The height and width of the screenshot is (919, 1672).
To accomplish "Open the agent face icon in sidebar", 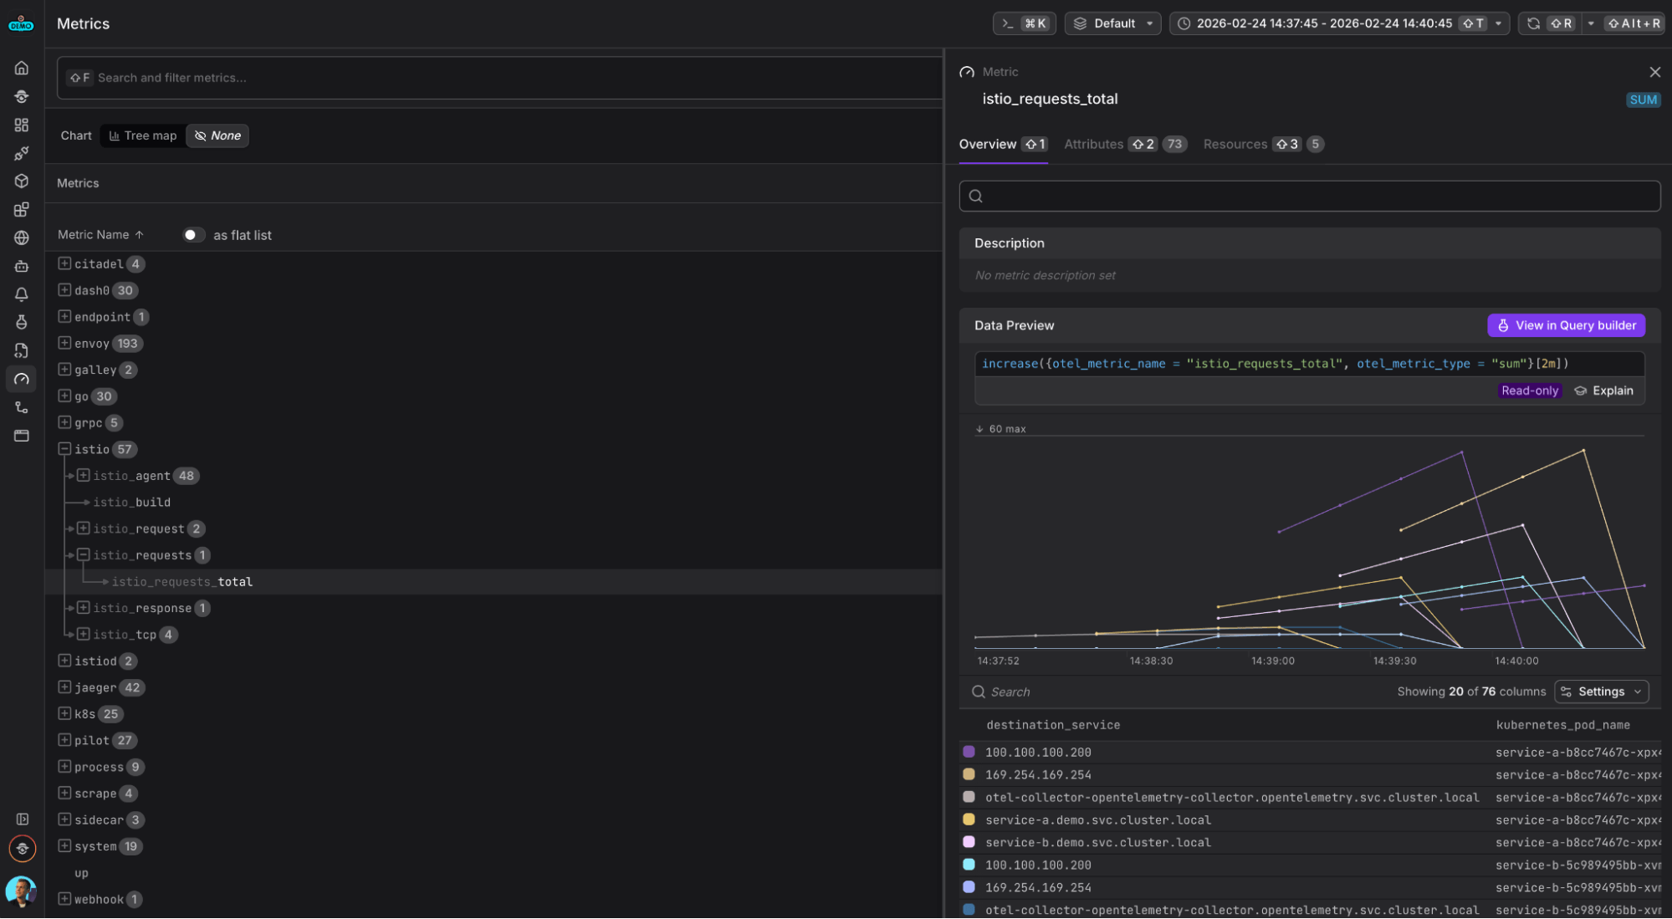I will click(22, 96).
